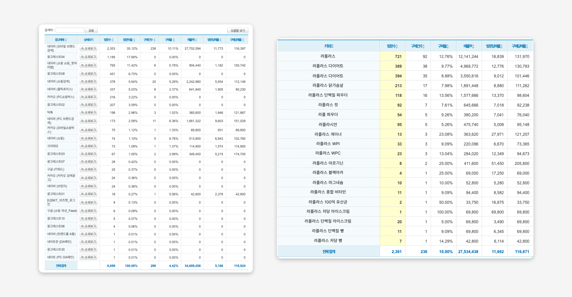Open 상세보기 for 네이버 (쇼핑 쇼핑_핫아이템)
The height and width of the screenshot is (297, 572).
(x=88, y=65)
